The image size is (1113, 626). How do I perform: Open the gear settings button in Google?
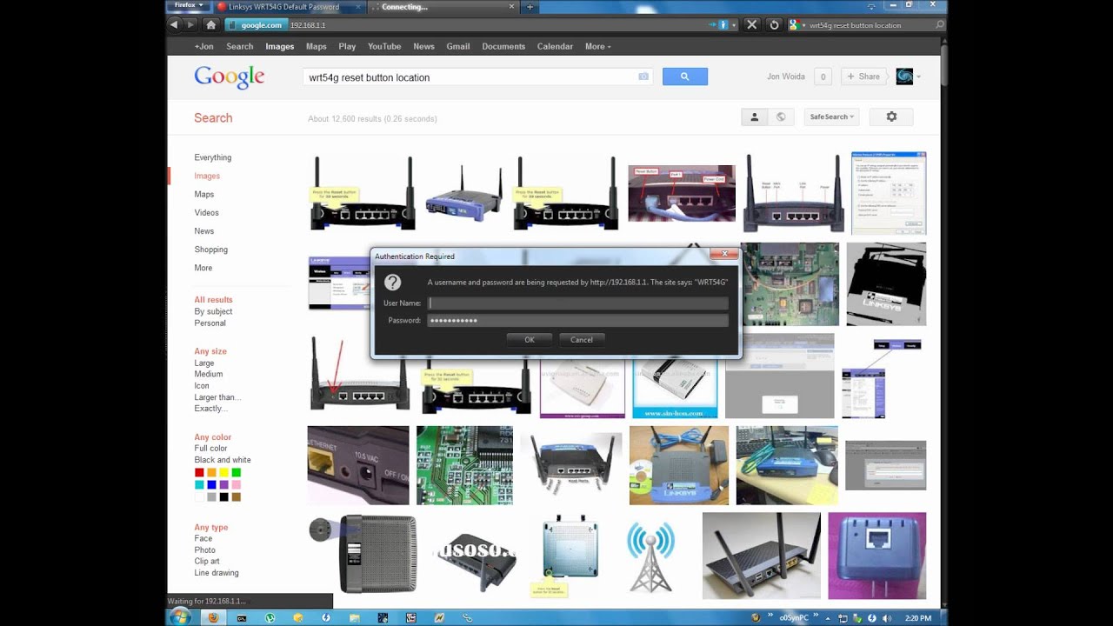(891, 117)
